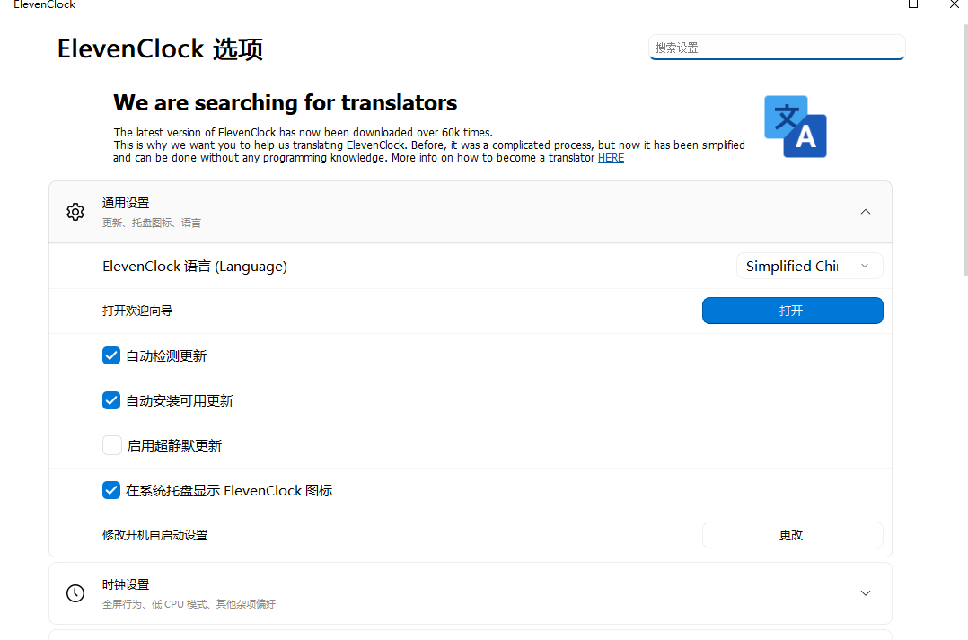Minimize the ElevenClock window
Viewport: 968px width, 640px height.
873,4
